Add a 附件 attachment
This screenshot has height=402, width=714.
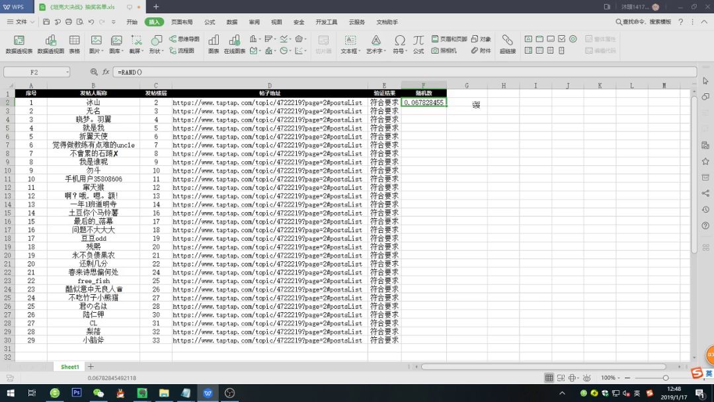[x=481, y=50]
